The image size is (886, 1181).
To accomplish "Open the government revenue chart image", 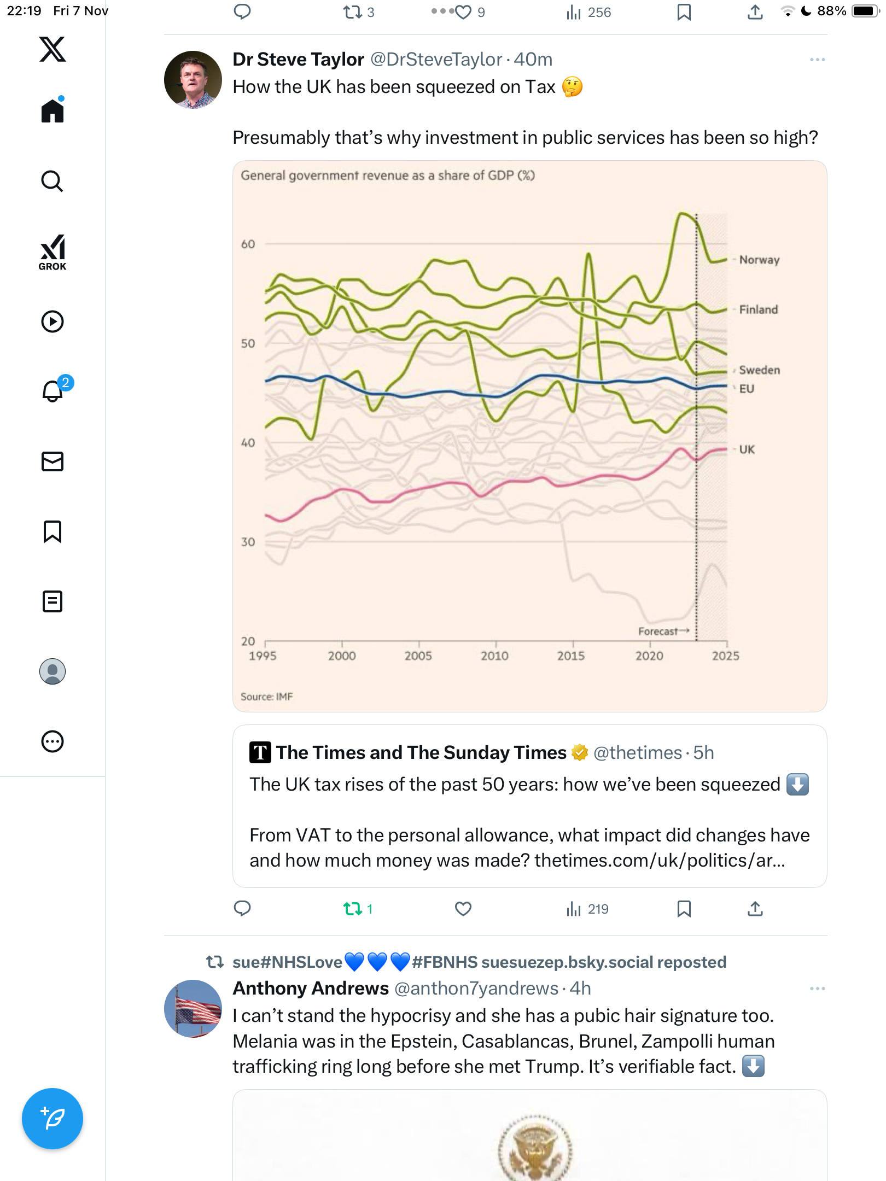I will tap(529, 436).
